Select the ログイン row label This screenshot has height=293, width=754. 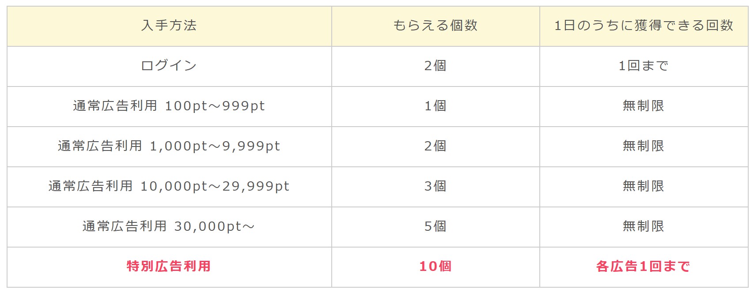tap(169, 66)
